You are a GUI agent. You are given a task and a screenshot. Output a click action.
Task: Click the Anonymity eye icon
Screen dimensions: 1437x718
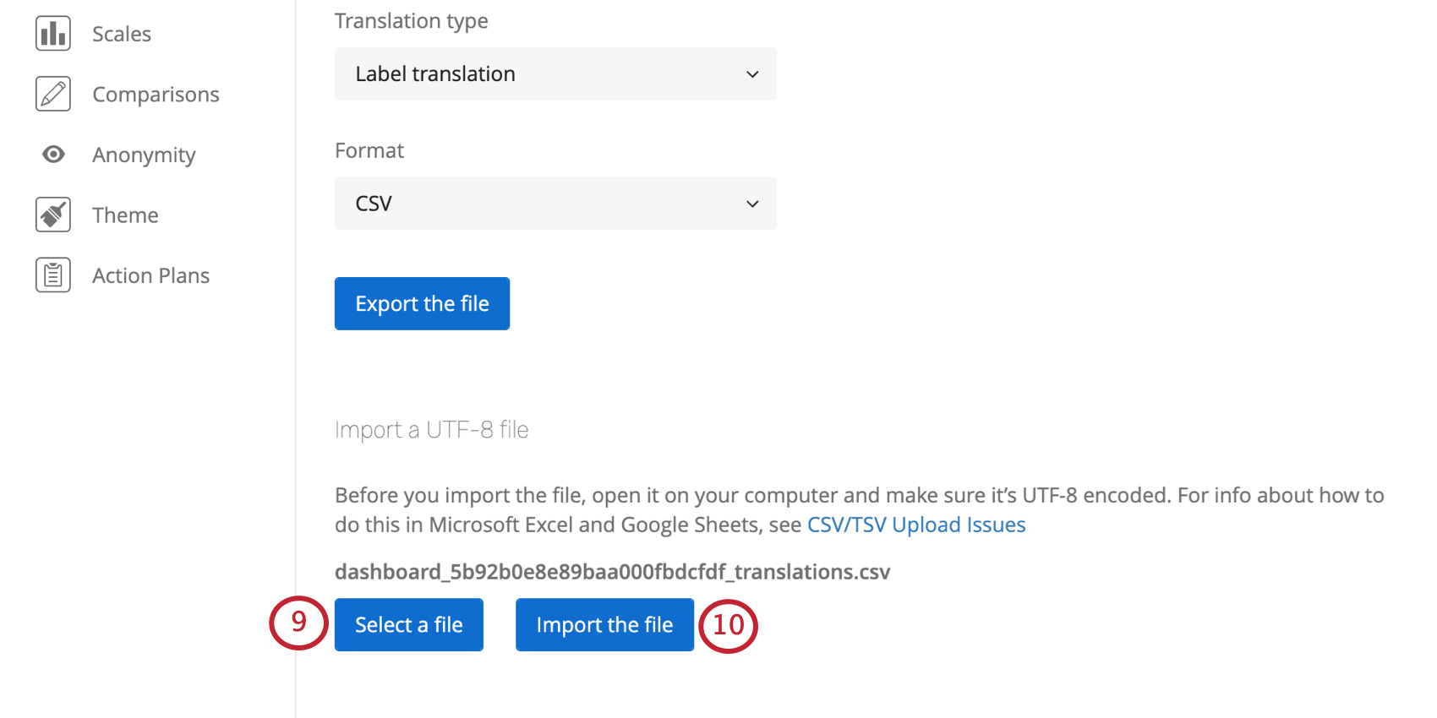click(x=53, y=155)
